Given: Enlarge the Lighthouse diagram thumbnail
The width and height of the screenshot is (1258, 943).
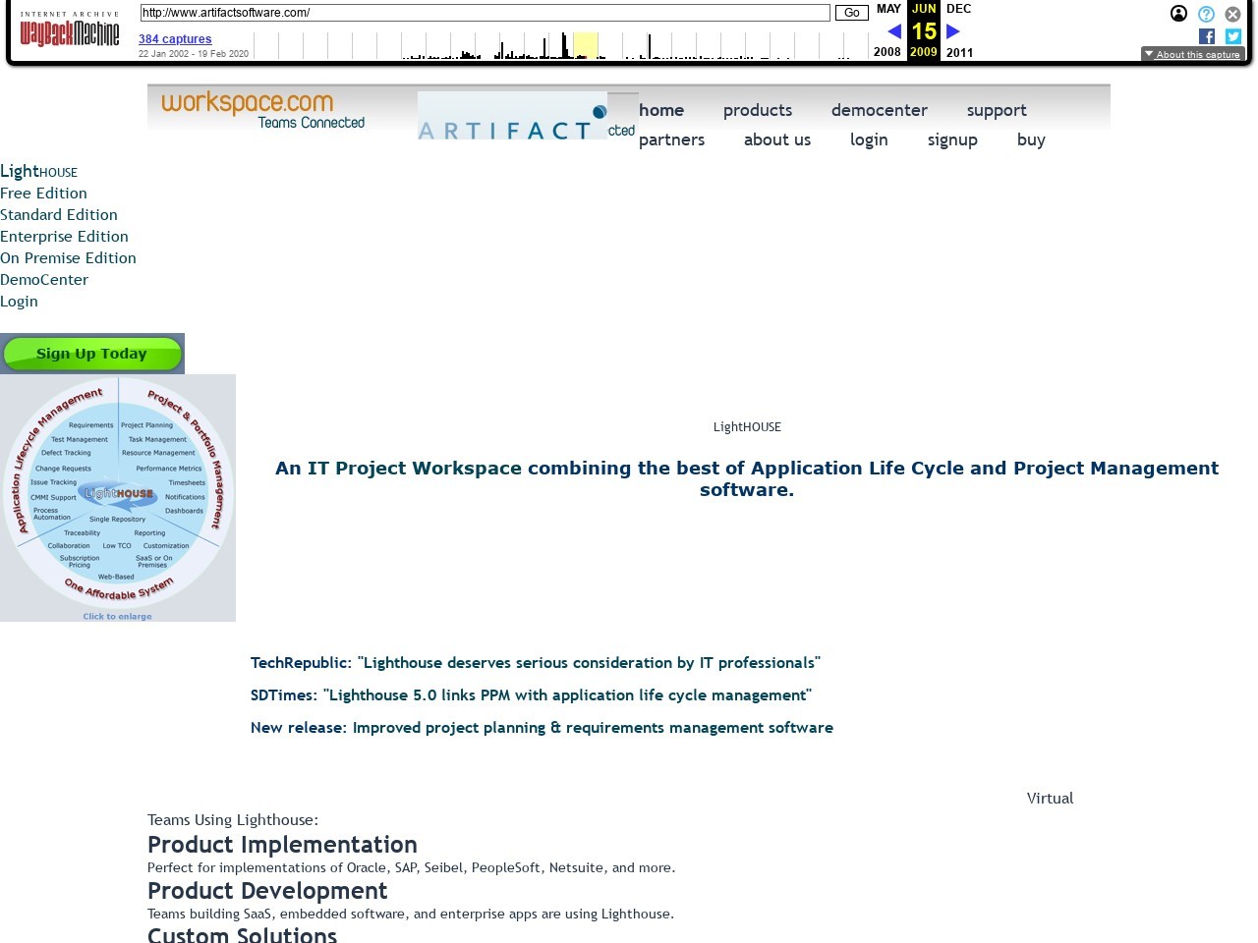Looking at the screenshot, I should tap(118, 498).
